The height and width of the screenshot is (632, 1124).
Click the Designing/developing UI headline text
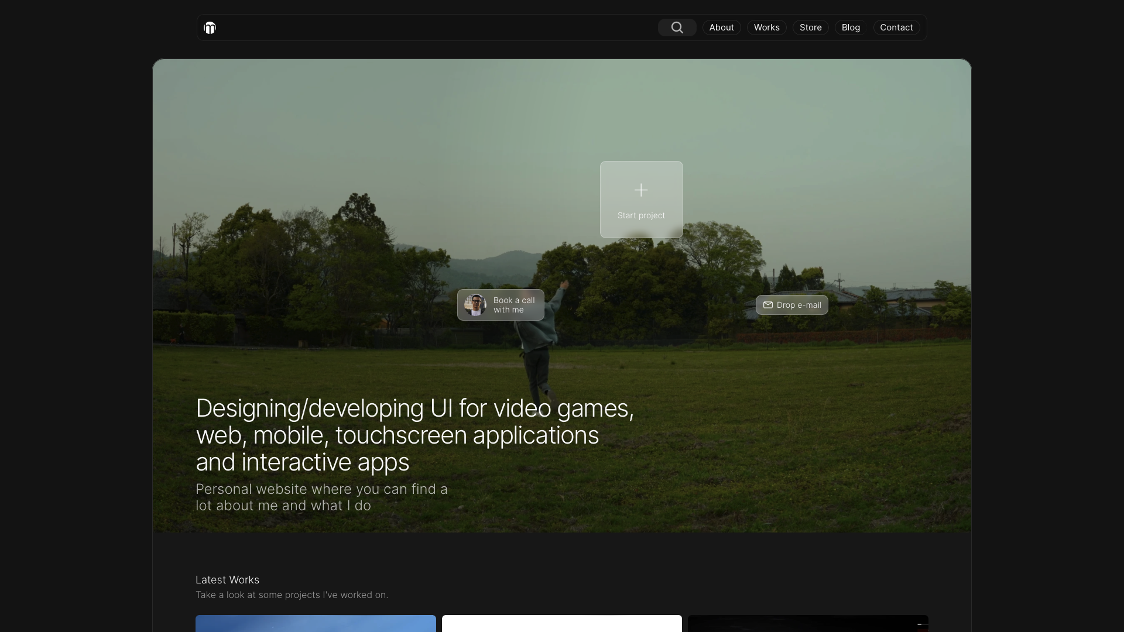pyautogui.click(x=414, y=435)
